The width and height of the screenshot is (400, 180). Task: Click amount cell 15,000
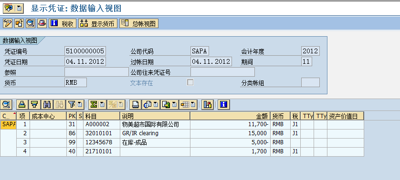[x=230, y=133]
